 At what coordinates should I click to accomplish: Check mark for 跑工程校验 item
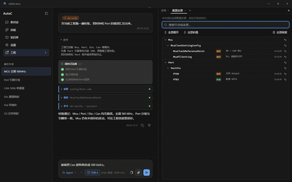(62, 75)
